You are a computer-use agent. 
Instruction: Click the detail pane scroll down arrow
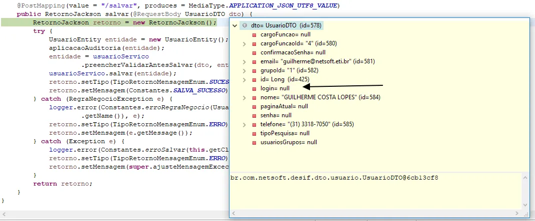pos(525,205)
